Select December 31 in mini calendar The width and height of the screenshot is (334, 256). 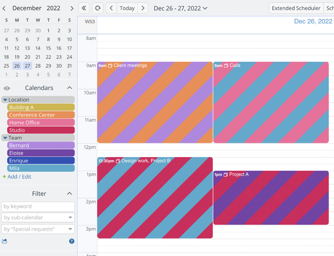[69, 66]
